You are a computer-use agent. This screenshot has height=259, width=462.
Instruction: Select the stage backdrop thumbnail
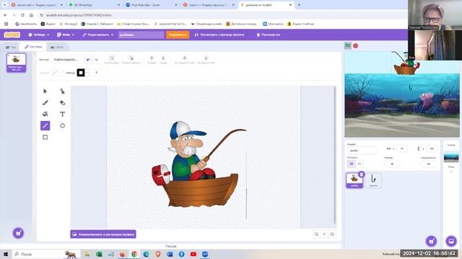click(x=451, y=158)
